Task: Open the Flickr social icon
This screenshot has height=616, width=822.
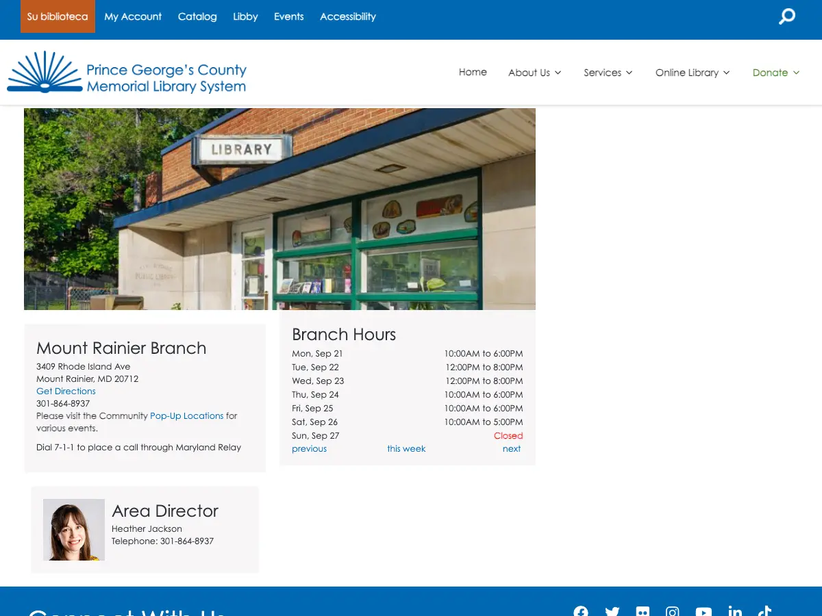Action: click(643, 611)
